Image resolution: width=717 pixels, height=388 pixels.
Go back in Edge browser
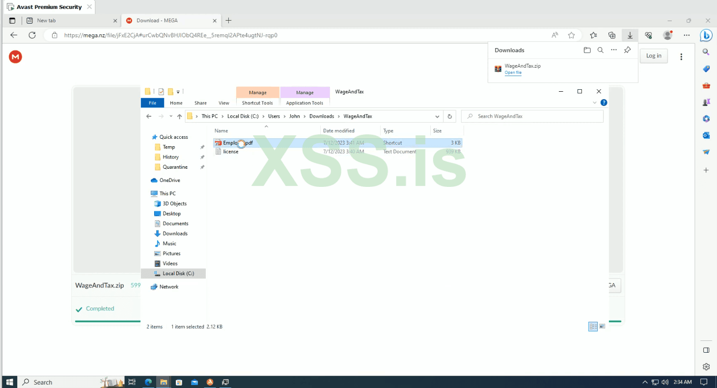point(14,35)
